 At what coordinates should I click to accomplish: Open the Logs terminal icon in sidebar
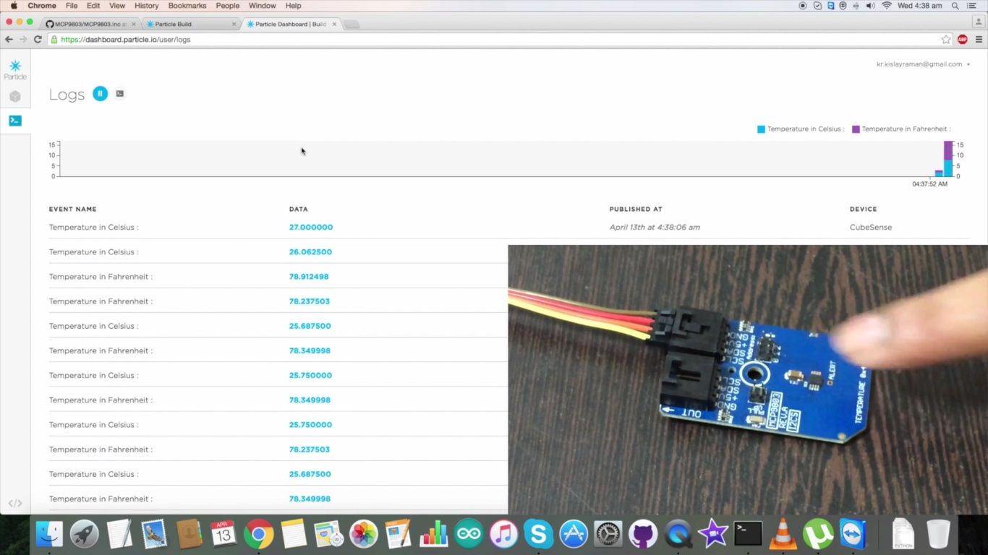point(14,120)
